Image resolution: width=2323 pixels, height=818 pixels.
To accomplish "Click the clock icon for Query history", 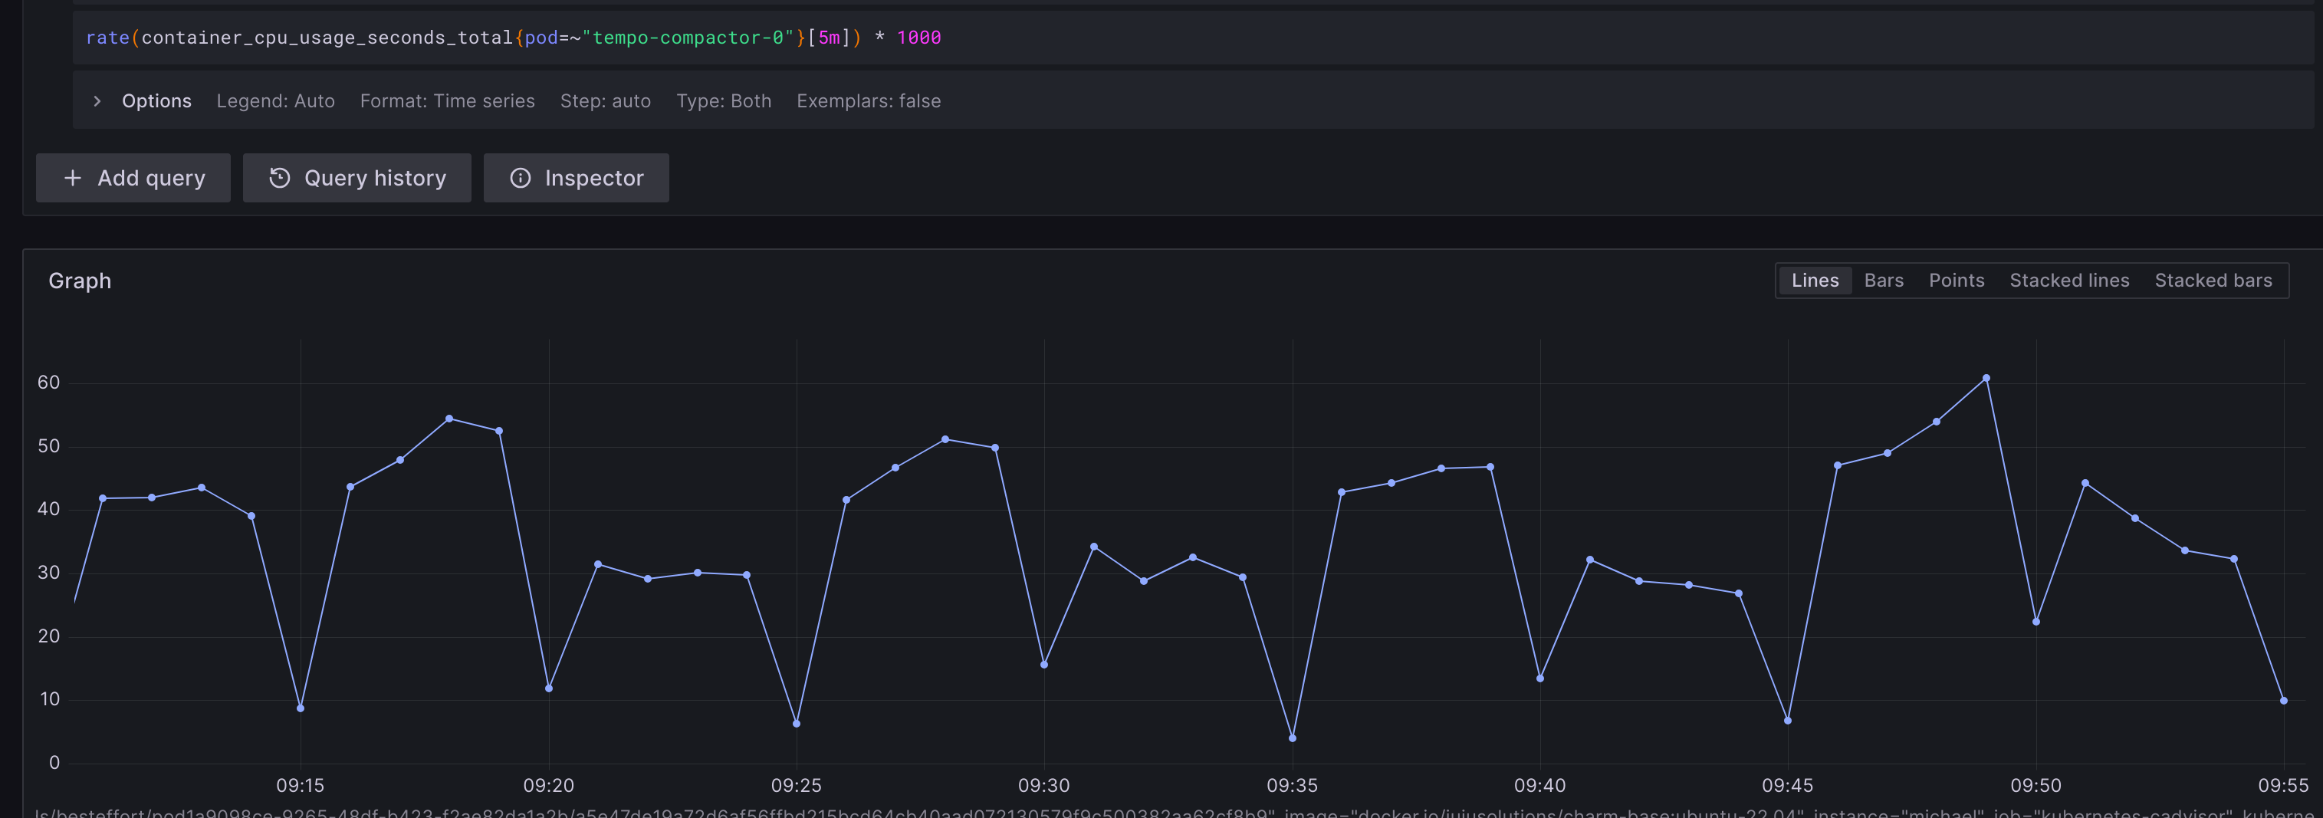I will coord(280,179).
